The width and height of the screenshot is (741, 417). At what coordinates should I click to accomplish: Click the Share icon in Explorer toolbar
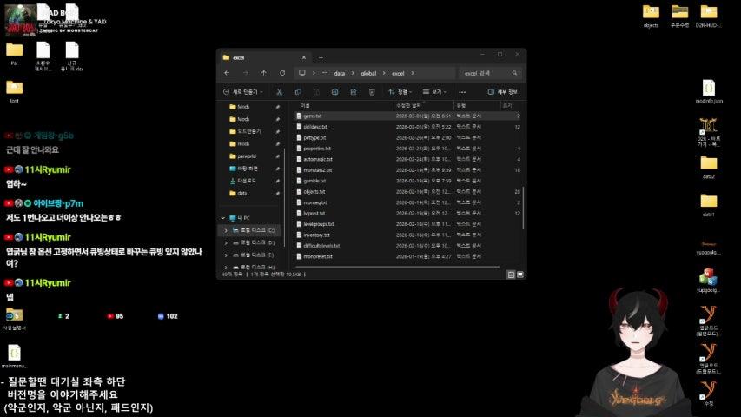[353, 92]
